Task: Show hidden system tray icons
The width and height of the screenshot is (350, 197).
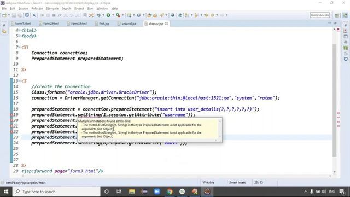Action: click(x=305, y=192)
